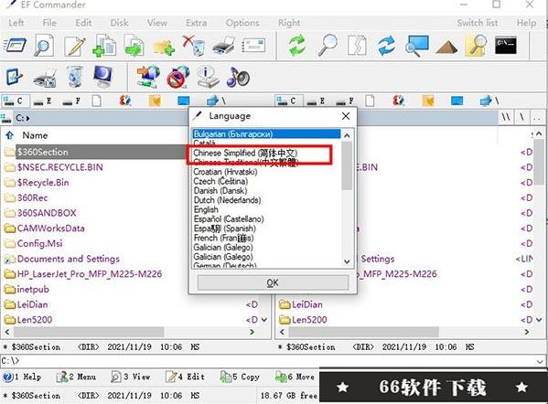Click the pyramid toolbar icon
This screenshot has width=548, height=404.
446,47
